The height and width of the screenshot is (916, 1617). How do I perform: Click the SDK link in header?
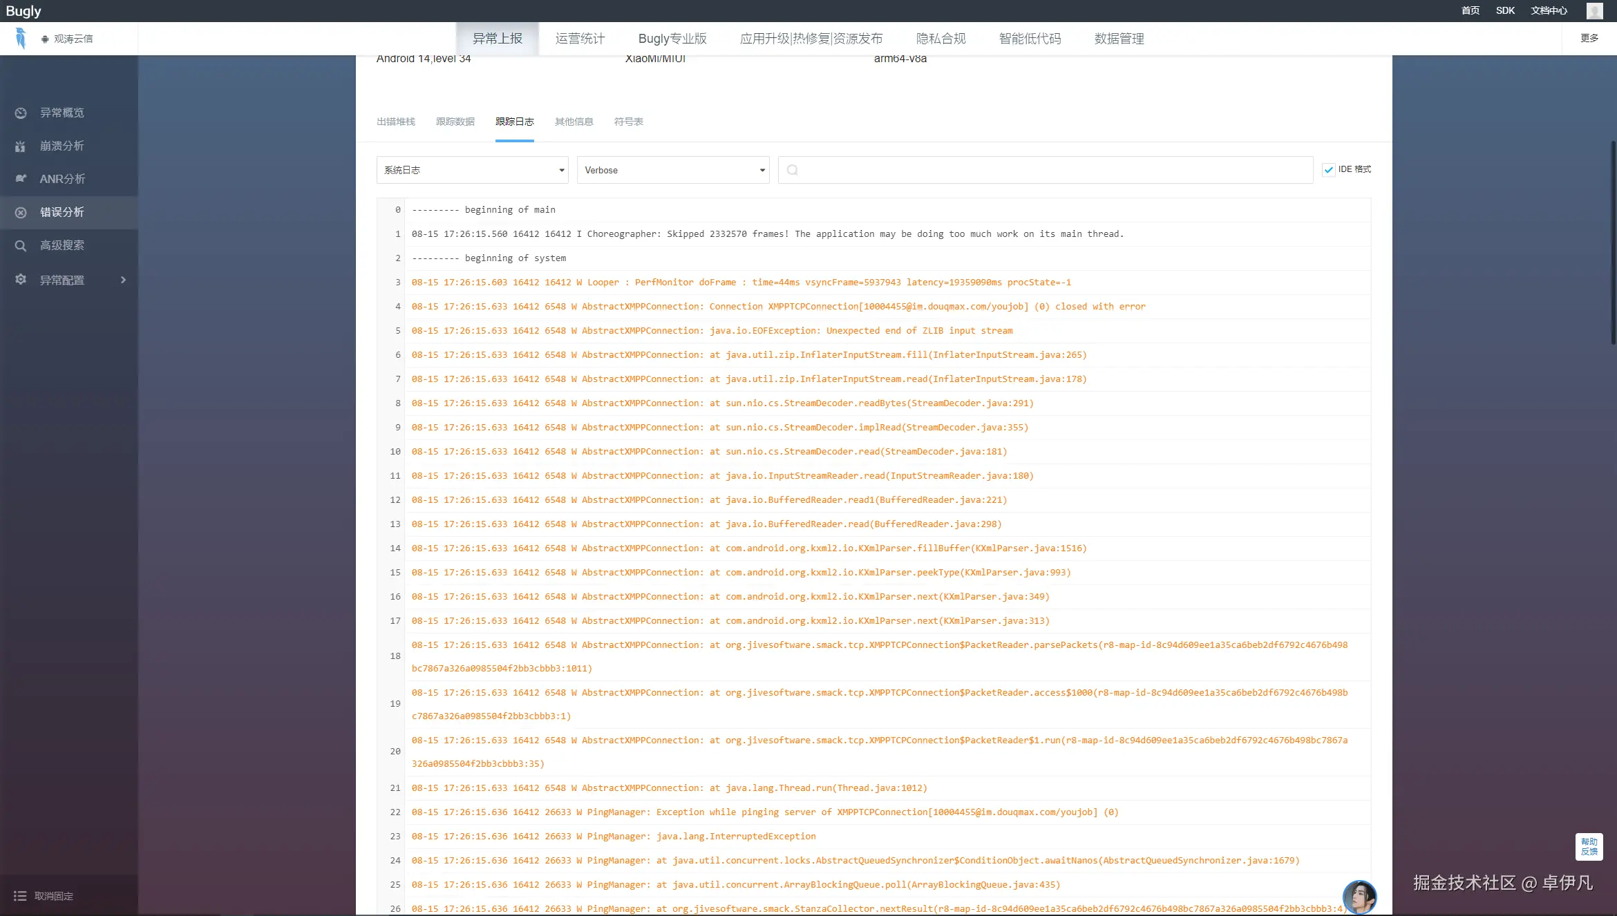click(x=1505, y=10)
